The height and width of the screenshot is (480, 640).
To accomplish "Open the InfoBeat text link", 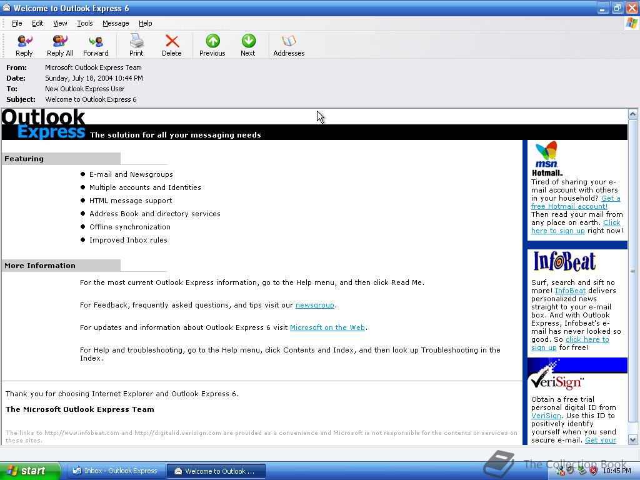I will 570,291.
